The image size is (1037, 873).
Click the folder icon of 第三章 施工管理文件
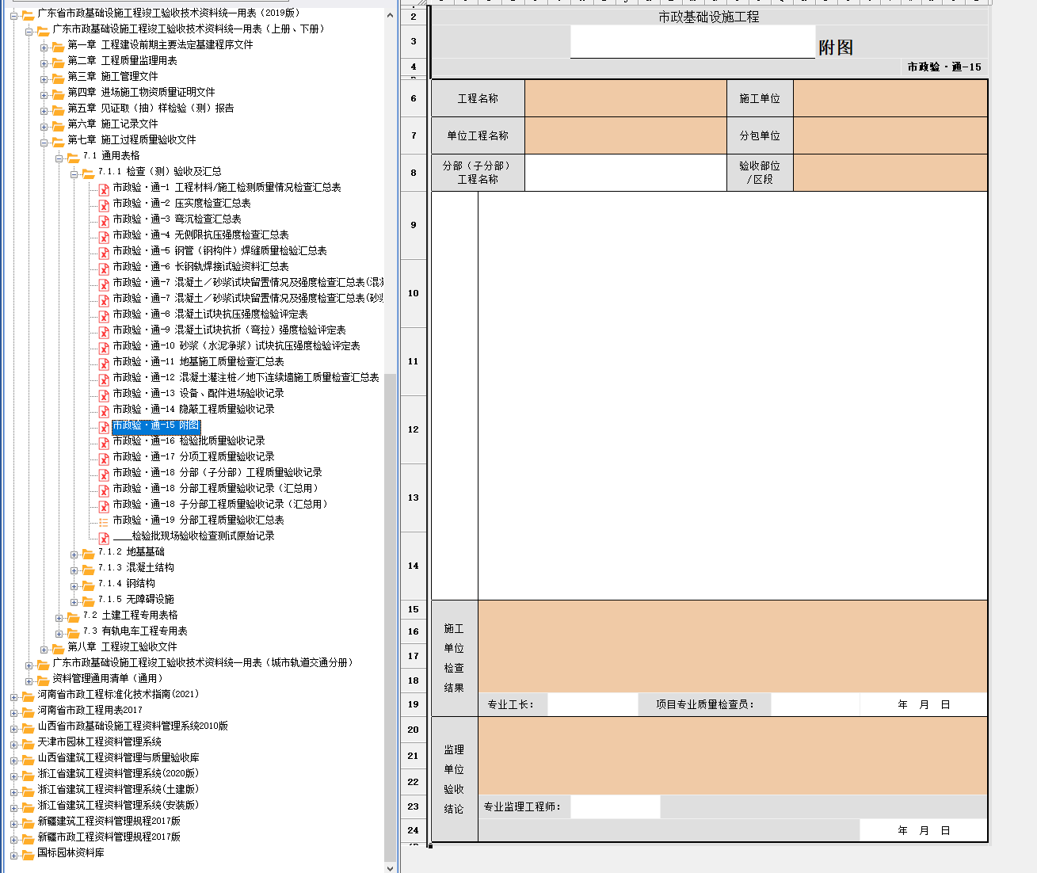coord(58,78)
